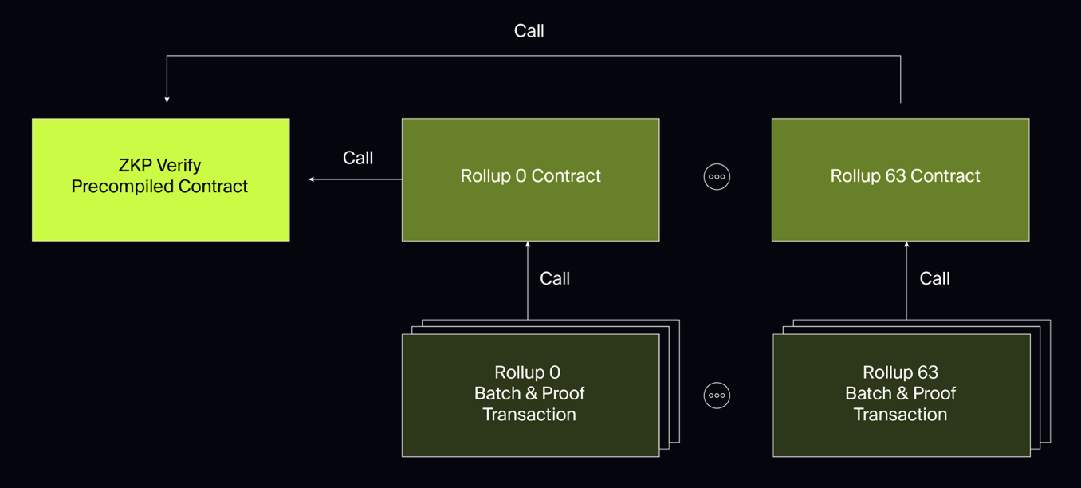Click the upward arrowhead entering Rollup 63 Contract
Viewport: 1081px width, 488px height.
coord(906,245)
